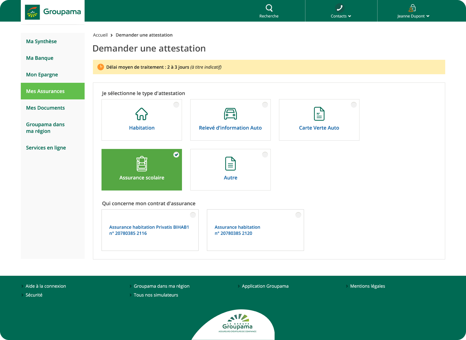The image size is (466, 340).
Task: Navigate back via the Accueil breadcrumb link
Action: click(100, 35)
